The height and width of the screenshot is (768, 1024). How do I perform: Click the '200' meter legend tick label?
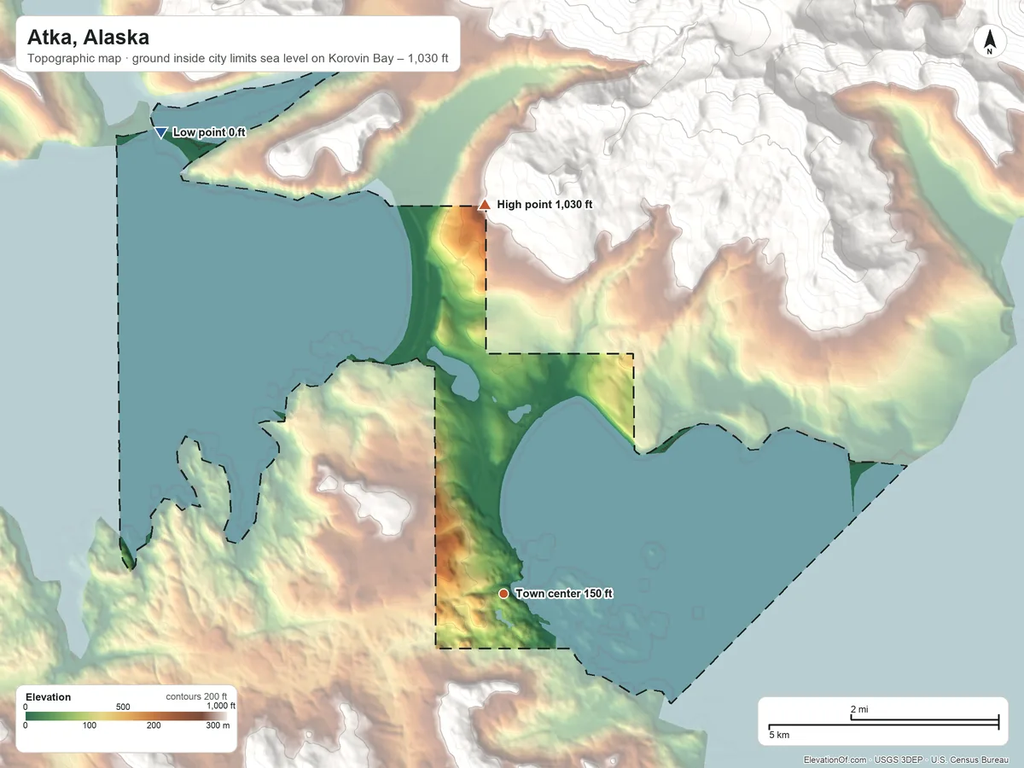click(x=154, y=726)
